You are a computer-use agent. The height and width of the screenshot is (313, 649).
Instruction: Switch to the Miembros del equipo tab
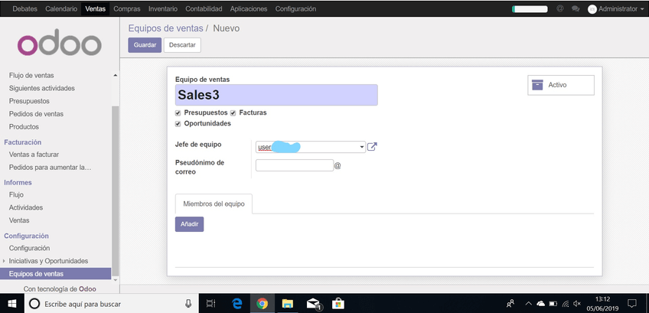tap(214, 204)
